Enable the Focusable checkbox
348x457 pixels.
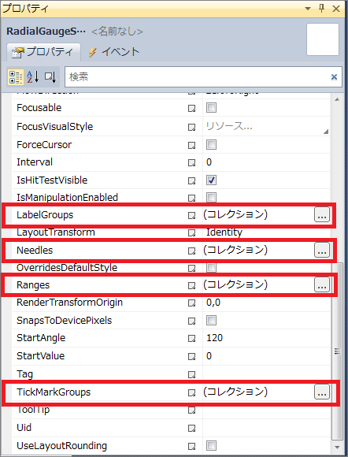pyautogui.click(x=211, y=107)
